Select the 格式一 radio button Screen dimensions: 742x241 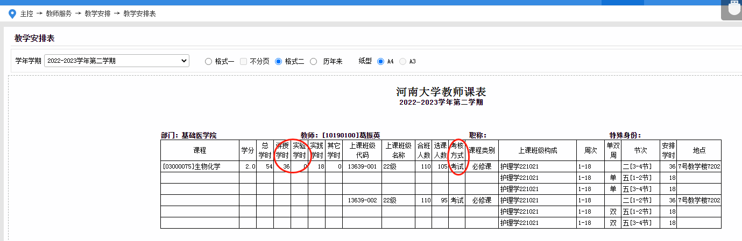tap(208, 62)
